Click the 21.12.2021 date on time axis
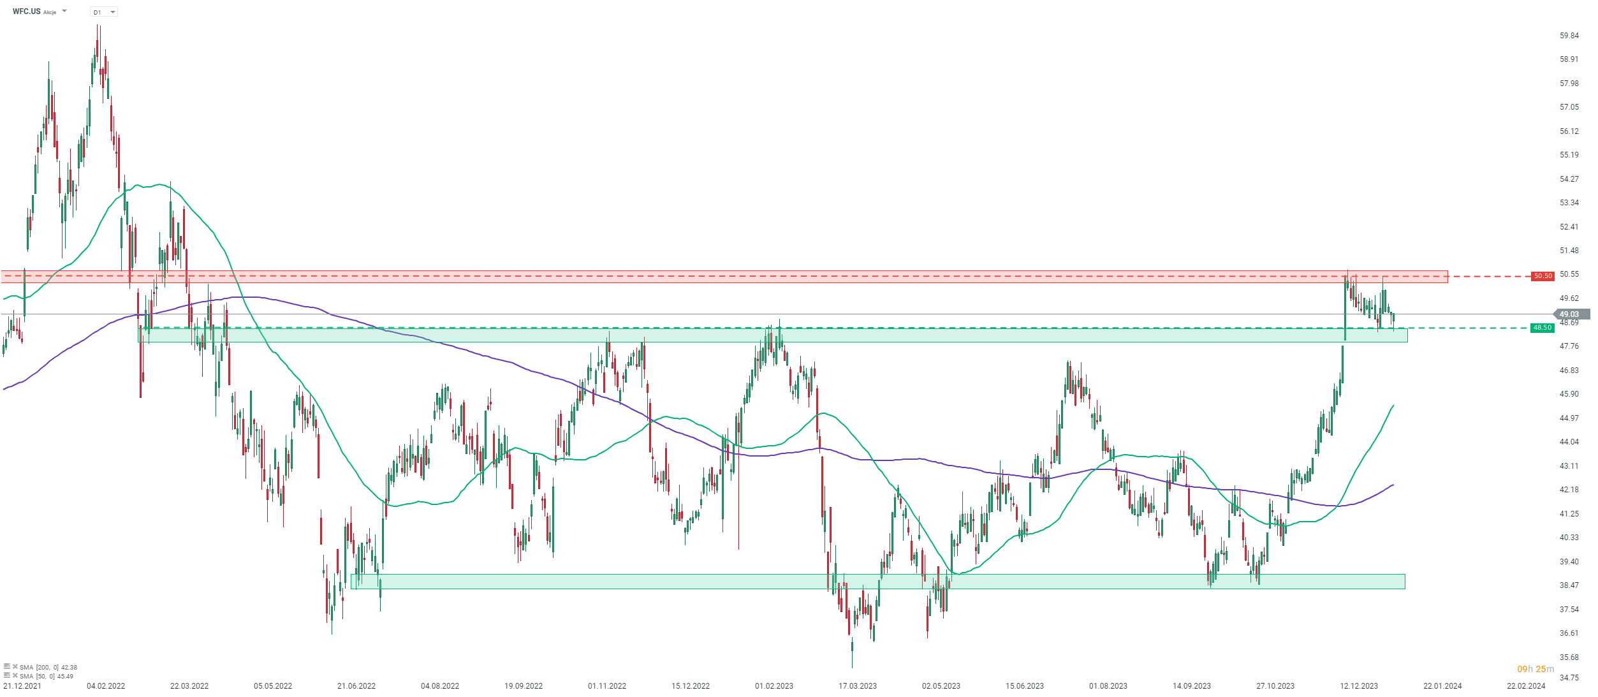1598x697 pixels. [22, 686]
